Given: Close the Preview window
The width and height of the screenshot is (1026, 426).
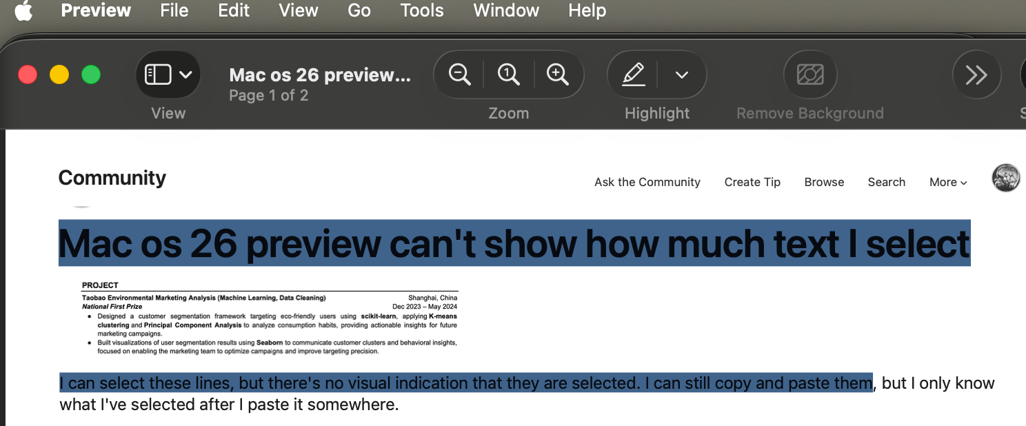Looking at the screenshot, I should (x=28, y=74).
